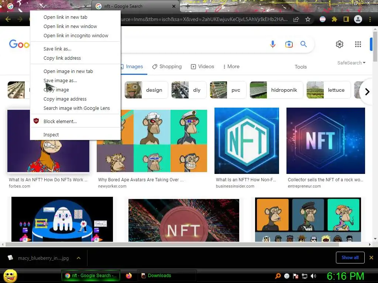378x283 pixels.
Task: Open the smiley start menu button
Action: click(x=10, y=276)
